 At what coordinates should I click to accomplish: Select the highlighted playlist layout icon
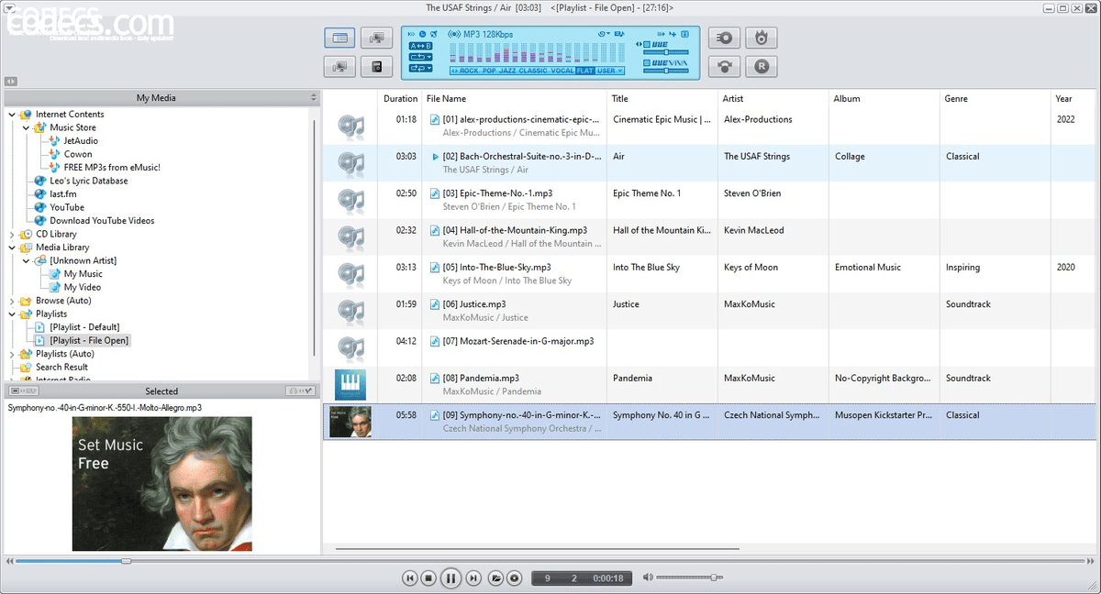[x=339, y=38]
